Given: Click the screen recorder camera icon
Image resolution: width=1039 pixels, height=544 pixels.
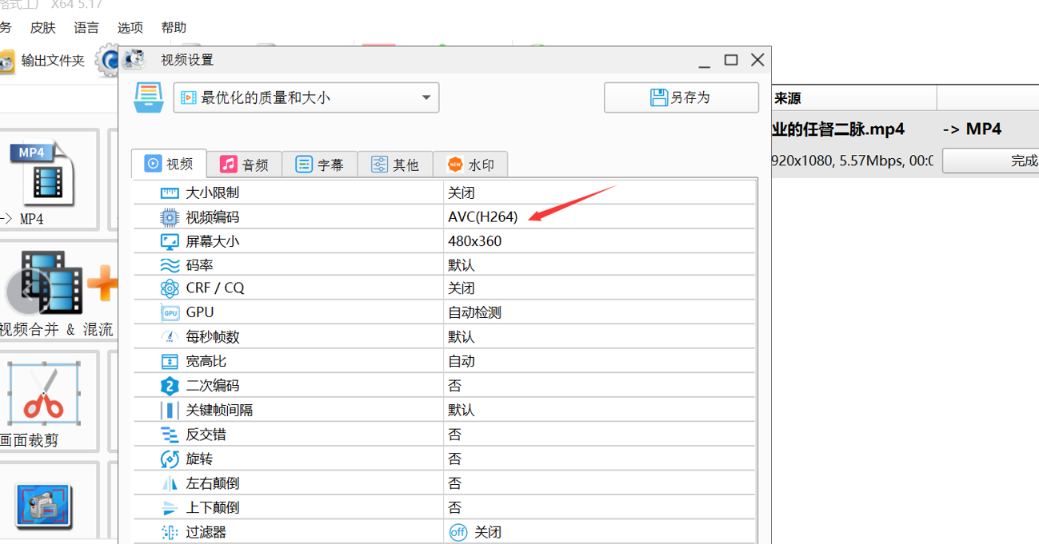Looking at the screenshot, I should coord(43,505).
